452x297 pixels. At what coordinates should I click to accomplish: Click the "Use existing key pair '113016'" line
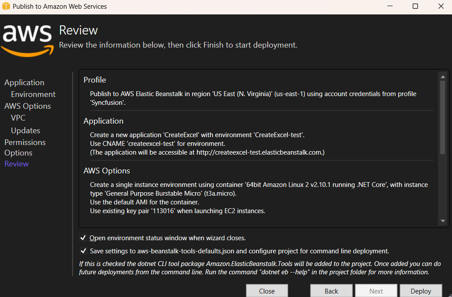click(x=177, y=211)
